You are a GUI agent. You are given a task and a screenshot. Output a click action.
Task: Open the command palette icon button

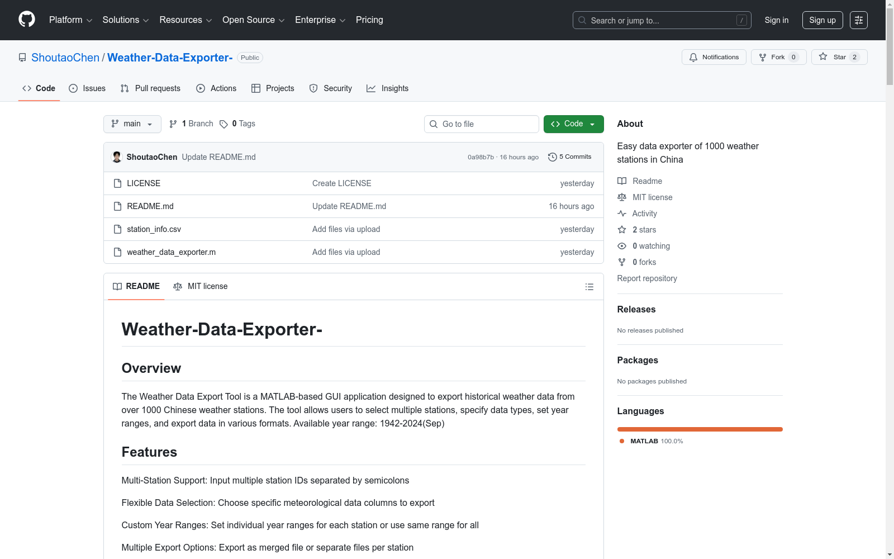(859, 20)
